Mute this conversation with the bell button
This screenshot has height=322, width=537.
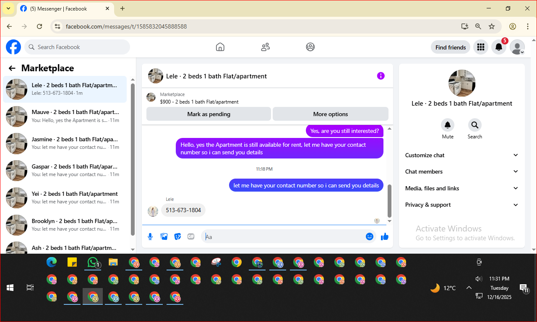pyautogui.click(x=448, y=125)
